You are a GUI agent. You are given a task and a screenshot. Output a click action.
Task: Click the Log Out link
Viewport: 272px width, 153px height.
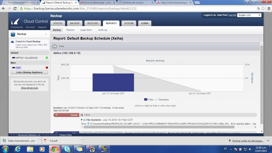point(232,15)
